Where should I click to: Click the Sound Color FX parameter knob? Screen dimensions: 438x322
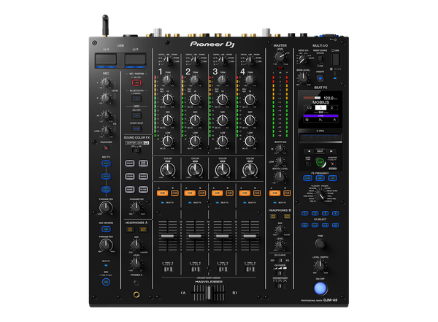pyautogui.click(x=136, y=207)
